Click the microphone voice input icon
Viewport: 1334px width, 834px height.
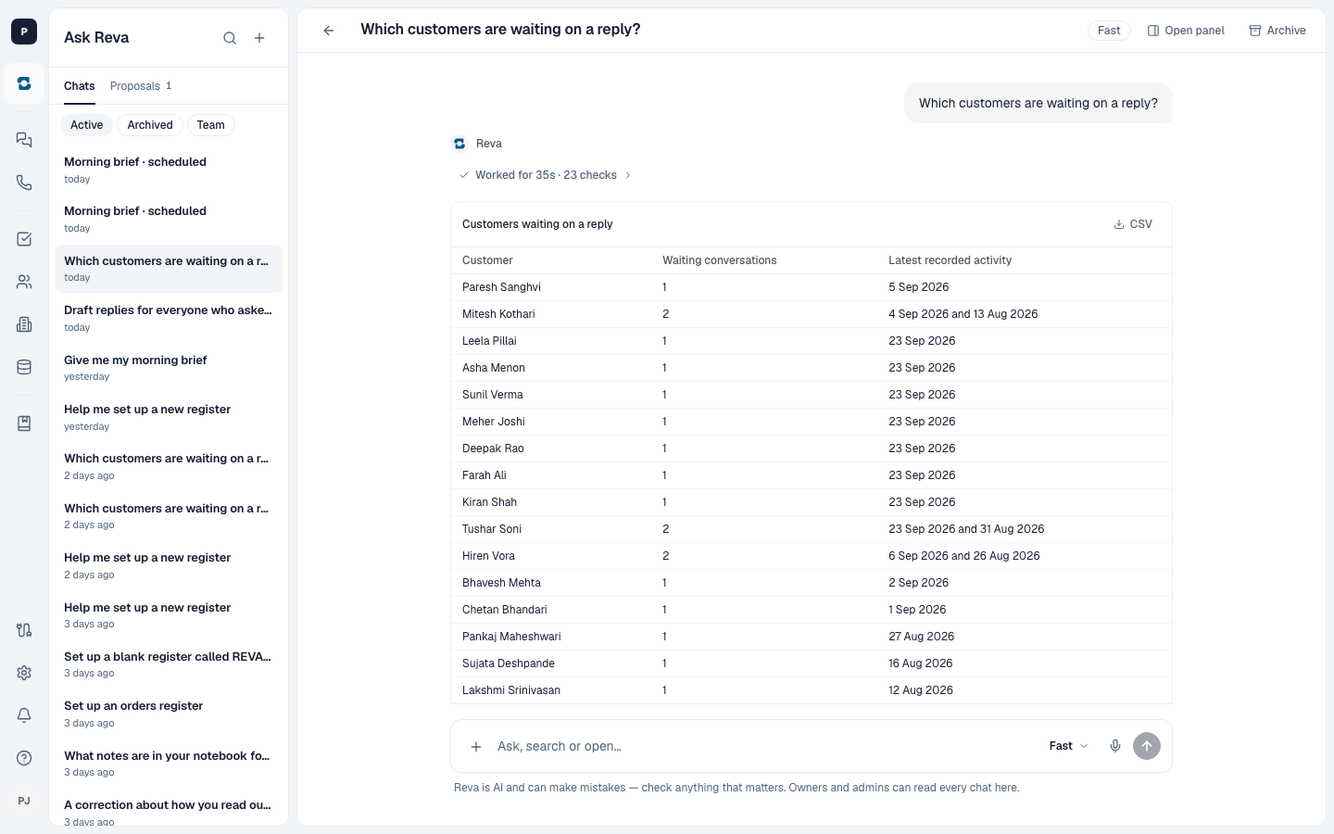(x=1115, y=746)
